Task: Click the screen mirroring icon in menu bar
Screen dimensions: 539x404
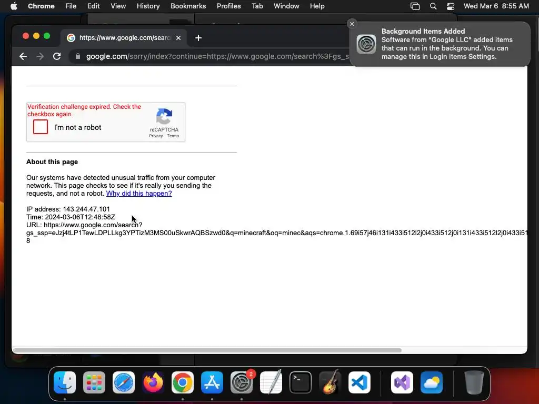Action: point(415,6)
